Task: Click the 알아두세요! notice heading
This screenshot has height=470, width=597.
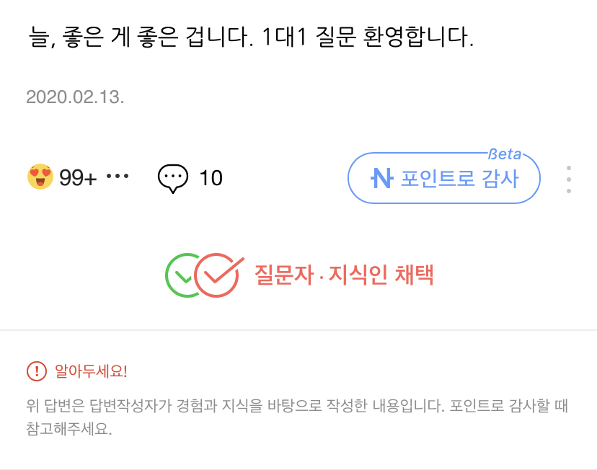Action: click(91, 372)
